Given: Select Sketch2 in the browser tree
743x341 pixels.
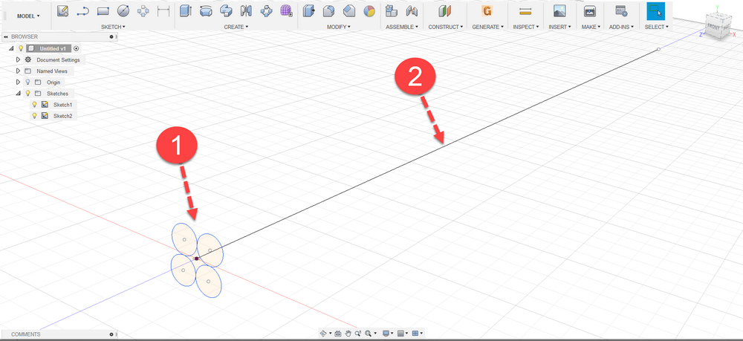Looking at the screenshot, I should (x=62, y=116).
